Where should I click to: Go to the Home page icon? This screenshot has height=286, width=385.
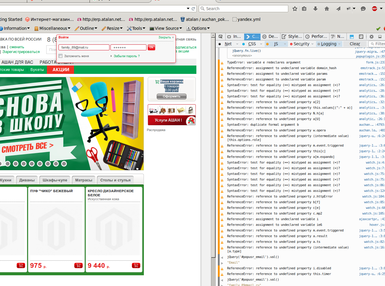327,9
